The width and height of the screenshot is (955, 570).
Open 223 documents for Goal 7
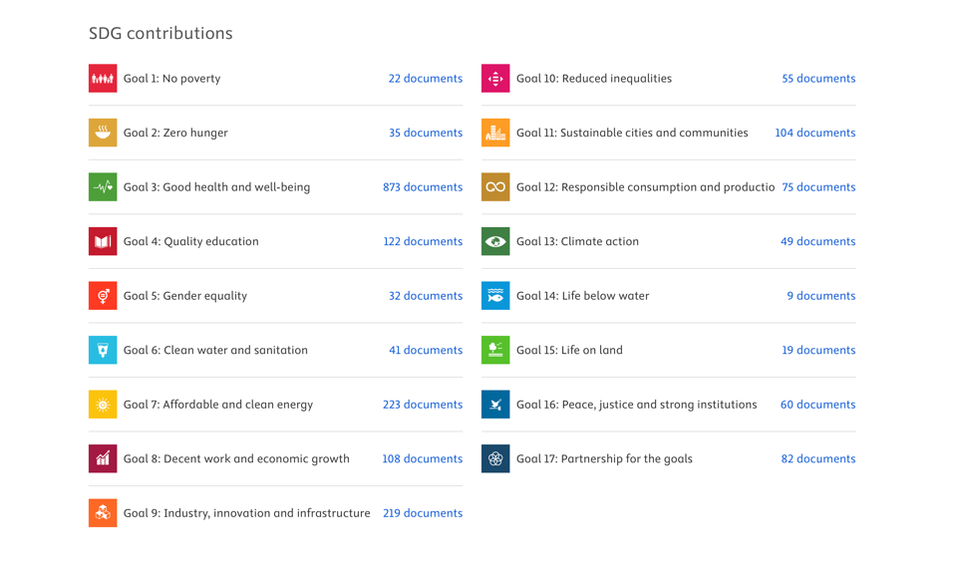pyautogui.click(x=423, y=405)
